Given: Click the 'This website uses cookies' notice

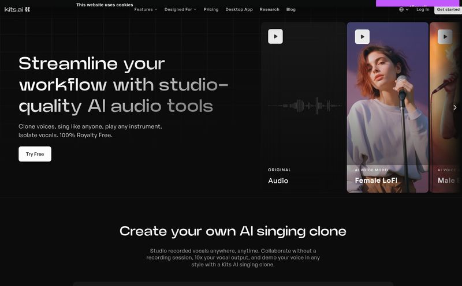Looking at the screenshot, I should (105, 5).
